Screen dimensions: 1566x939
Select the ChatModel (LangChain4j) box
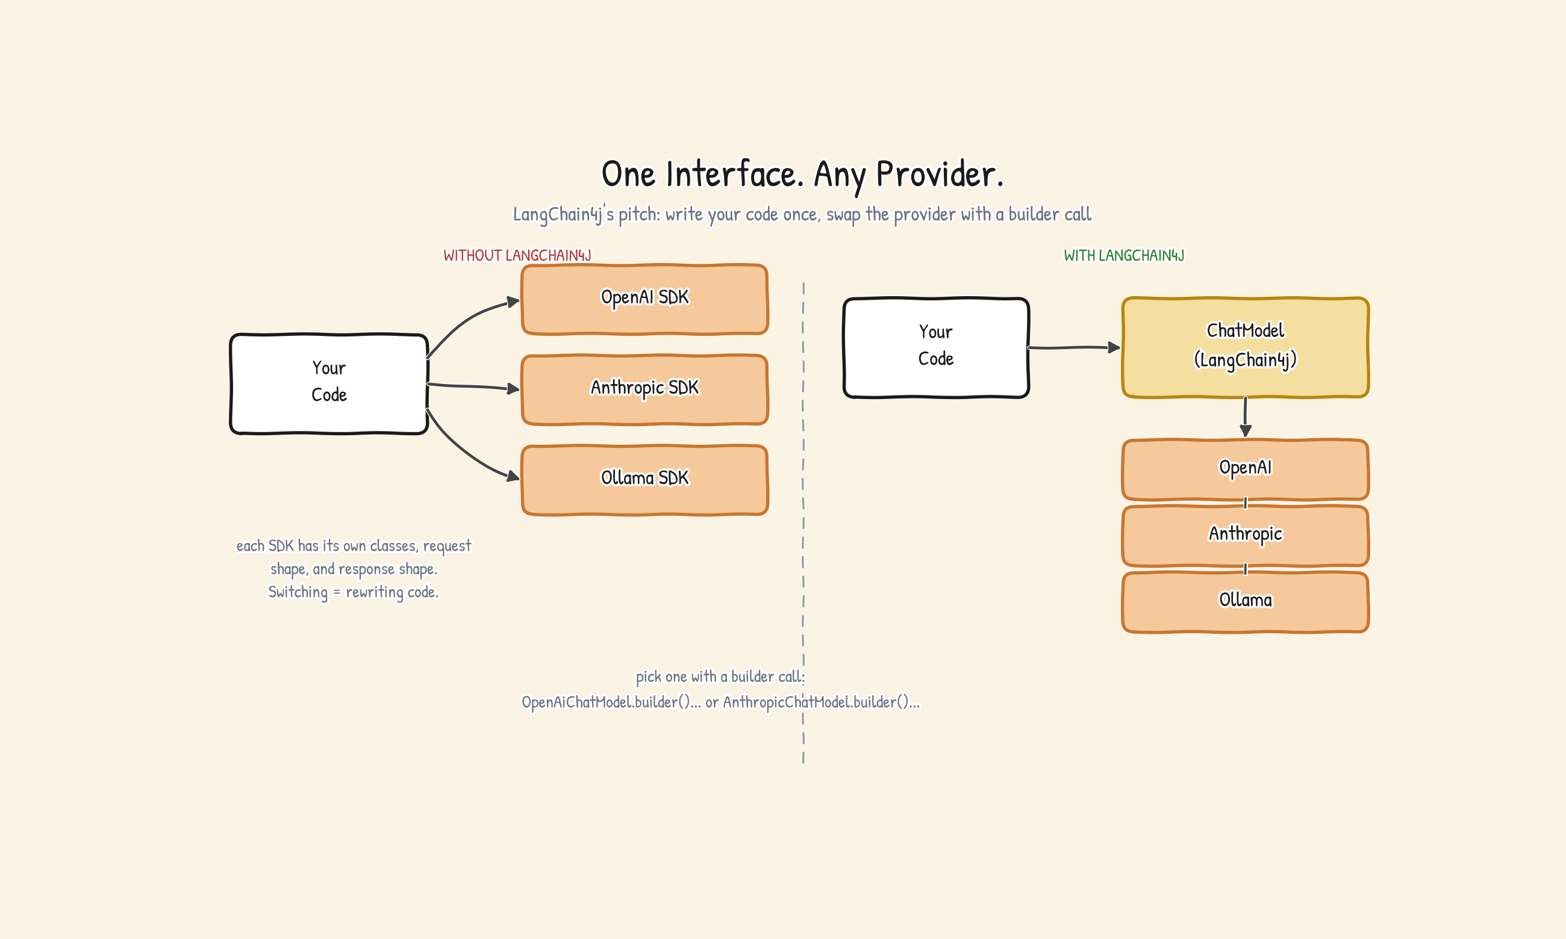click(1246, 347)
